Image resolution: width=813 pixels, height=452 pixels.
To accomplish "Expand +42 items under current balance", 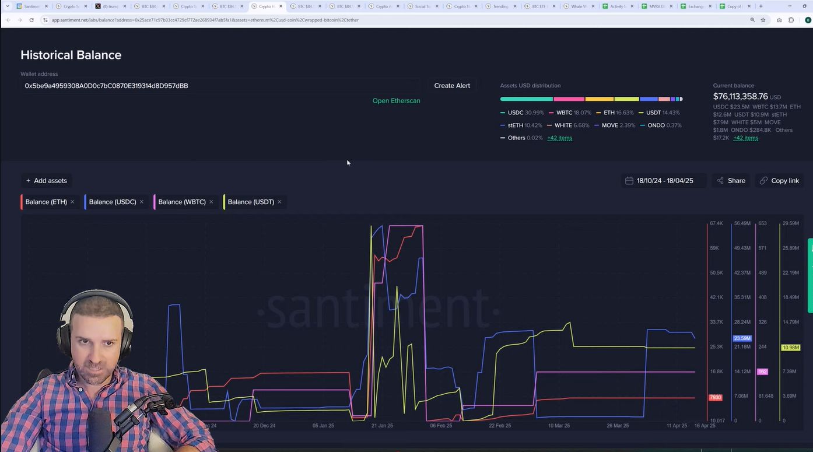I will click(745, 138).
